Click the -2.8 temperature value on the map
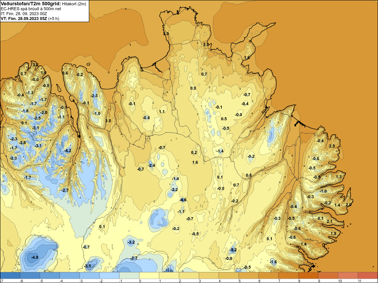Screen dimensions: 378x283 coord(22,143)
